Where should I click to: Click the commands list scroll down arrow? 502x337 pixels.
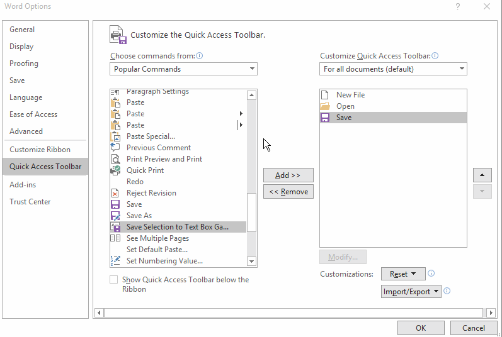(x=252, y=262)
